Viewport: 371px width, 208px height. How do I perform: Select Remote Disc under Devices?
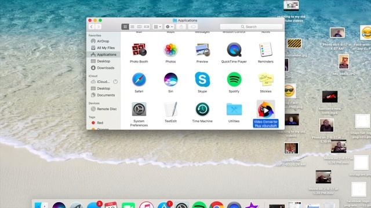coord(104,109)
